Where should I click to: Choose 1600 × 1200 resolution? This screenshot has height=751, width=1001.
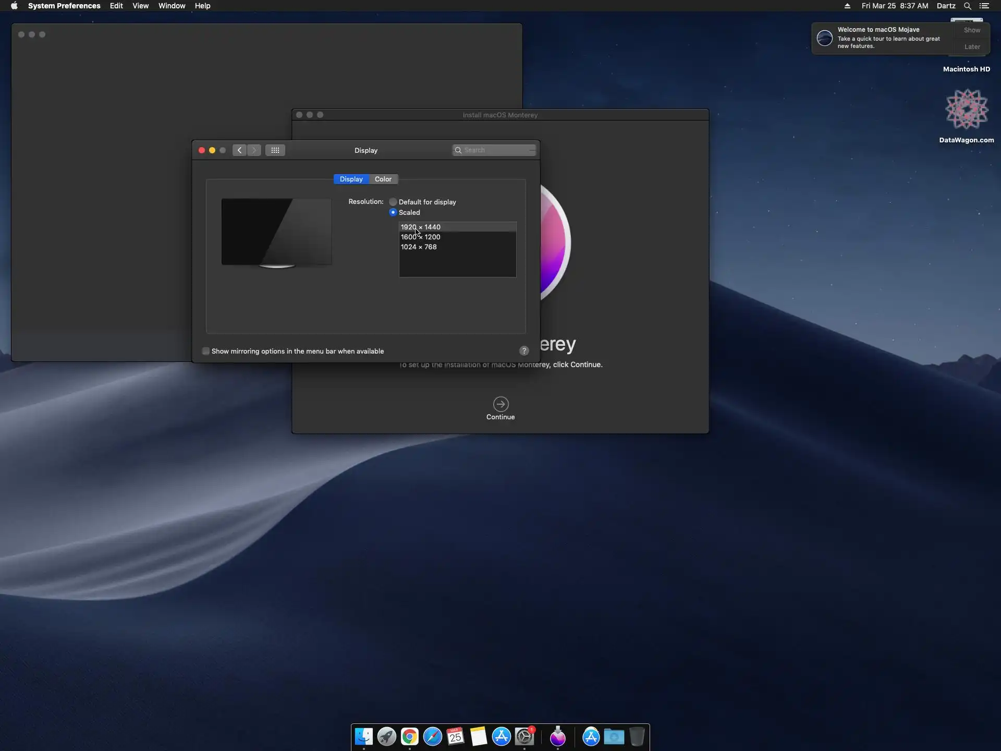pyautogui.click(x=421, y=237)
